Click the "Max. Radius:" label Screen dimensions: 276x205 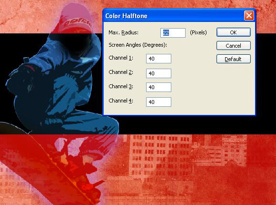tap(124, 32)
